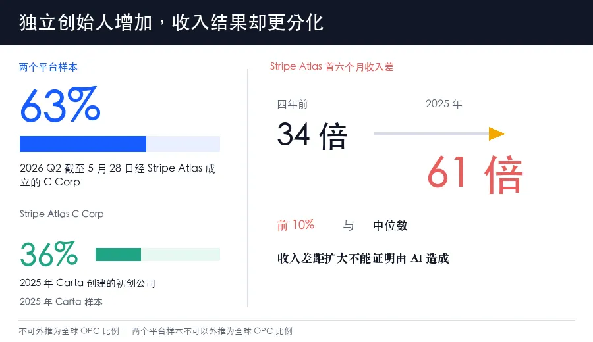The image size is (593, 342).
Task: Select the 收入差距扩大不能证明由 AI 造成 statement
Action: (362, 258)
